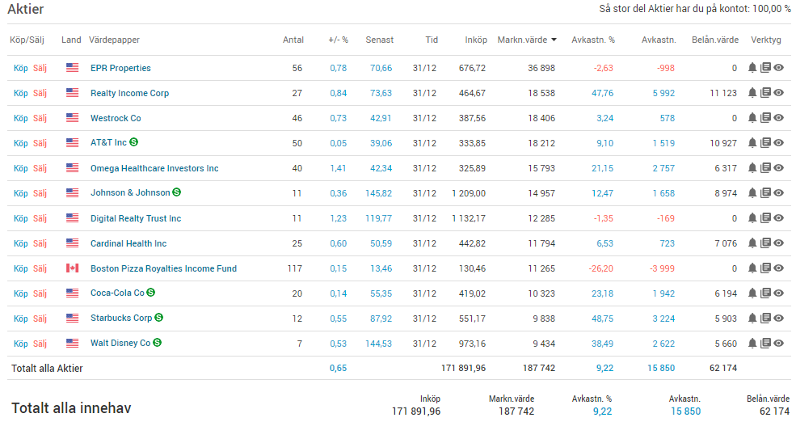Sort by the Avkastn. % column header
The width and height of the screenshot is (796, 422).
click(593, 40)
